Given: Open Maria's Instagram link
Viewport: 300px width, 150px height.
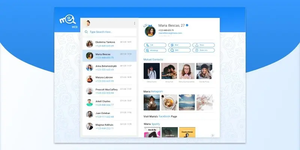Looking at the screenshot, I should pos(157,91).
